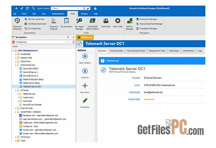The image size is (216, 148).
Task: Open More Tools gear icon
Action: point(118,23)
